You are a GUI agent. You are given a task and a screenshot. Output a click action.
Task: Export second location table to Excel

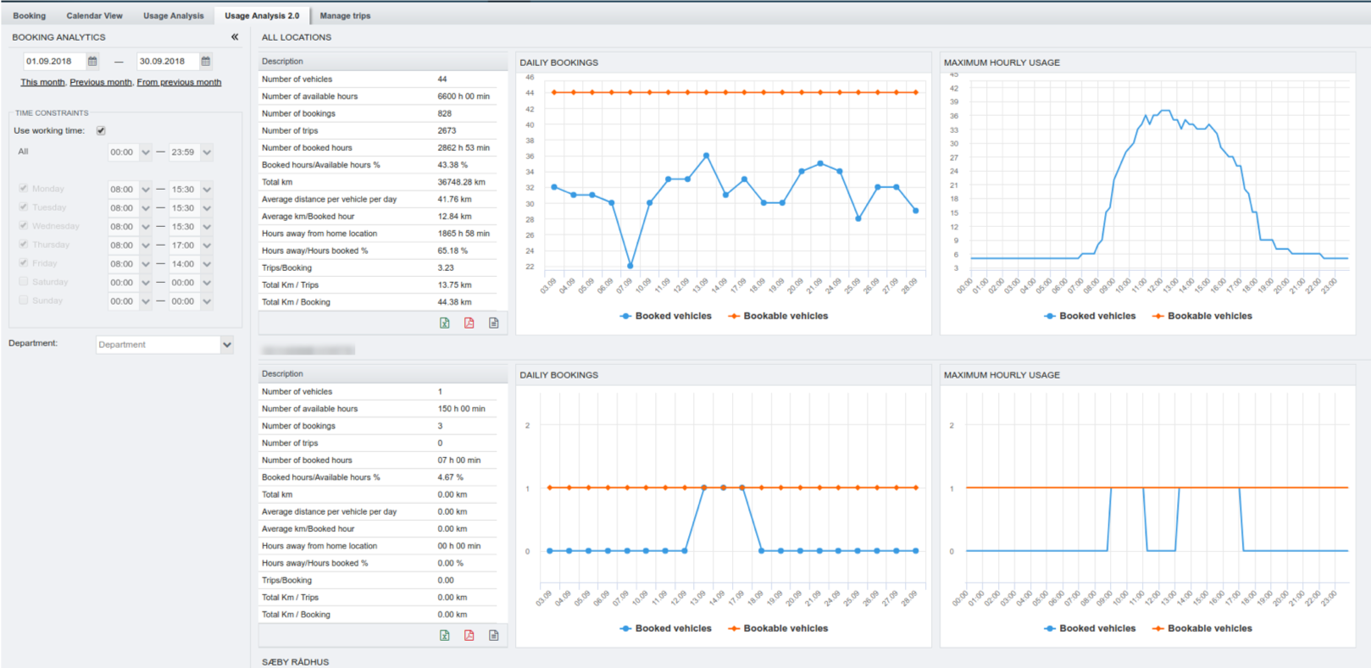pyautogui.click(x=445, y=635)
